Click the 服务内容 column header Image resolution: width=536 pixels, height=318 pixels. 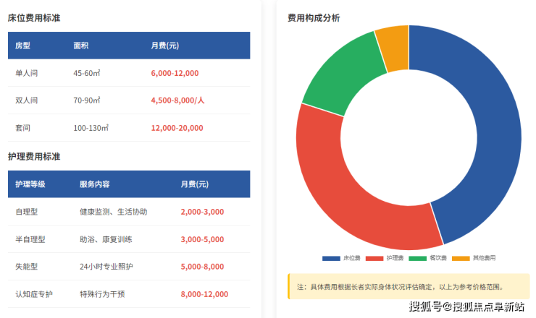point(94,184)
